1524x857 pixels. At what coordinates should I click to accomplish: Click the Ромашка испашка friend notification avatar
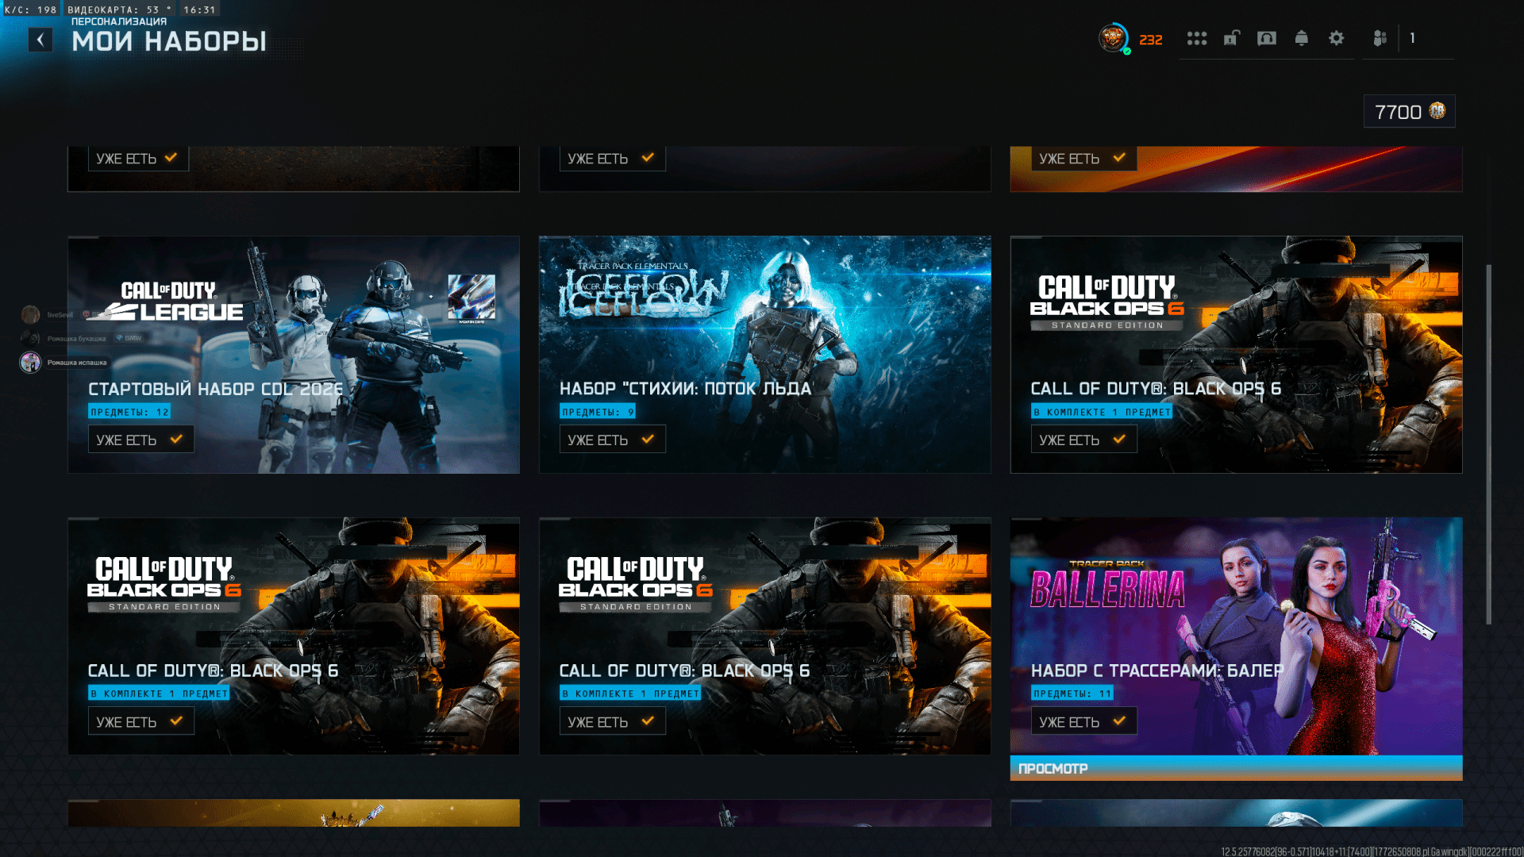[x=31, y=363]
